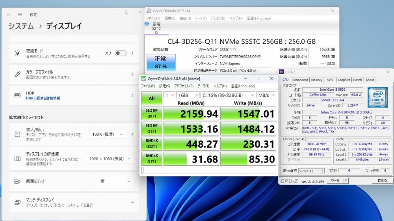Click the システム breadcrumb in Settings
Screen dimensions: 394x221
21,26
